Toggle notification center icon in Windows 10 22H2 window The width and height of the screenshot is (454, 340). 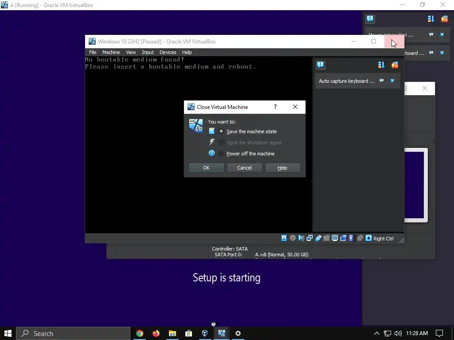pos(321,65)
